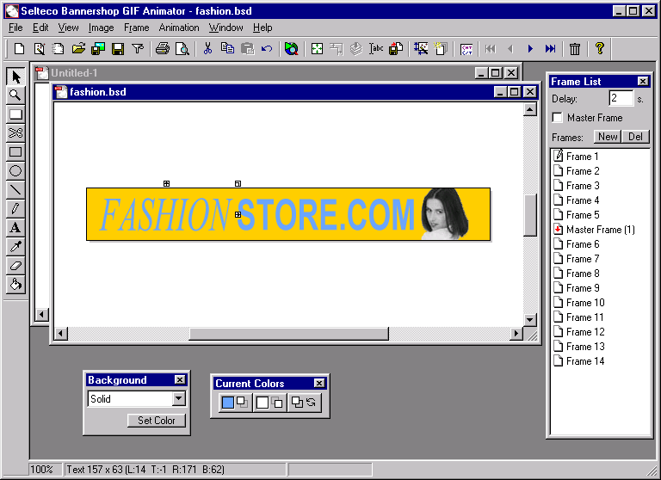Viewport: 661px width, 480px height.
Task: Select the scissors crop tool in toolbox
Action: 15,133
